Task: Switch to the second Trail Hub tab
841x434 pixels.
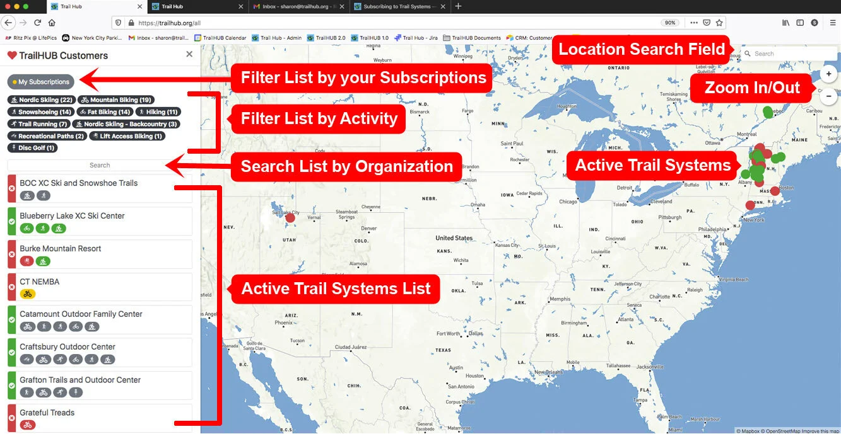Action: pyautogui.click(x=197, y=6)
